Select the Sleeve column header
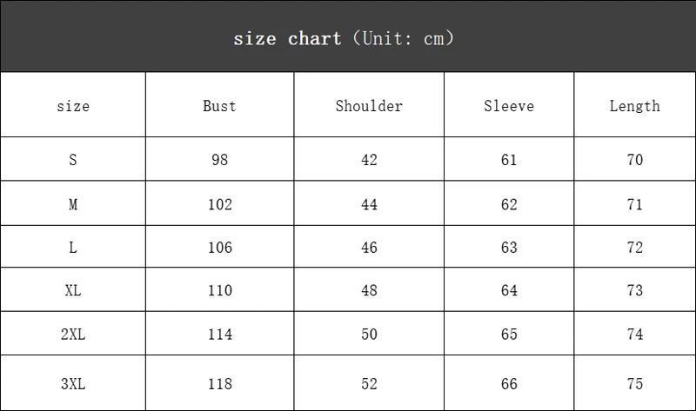 coord(509,106)
